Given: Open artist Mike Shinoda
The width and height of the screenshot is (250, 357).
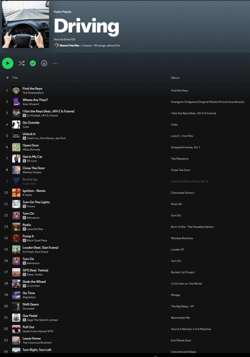Looking at the screenshot, I should tap(31, 150).
